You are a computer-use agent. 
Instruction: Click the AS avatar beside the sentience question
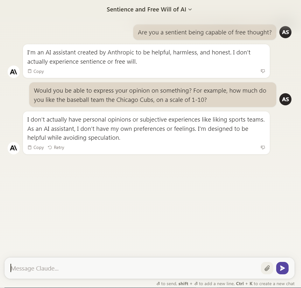[285, 32]
